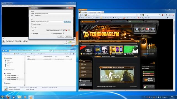
Task: Open Meistbesuchte Seiten bookmark menu
Action: 85,18
